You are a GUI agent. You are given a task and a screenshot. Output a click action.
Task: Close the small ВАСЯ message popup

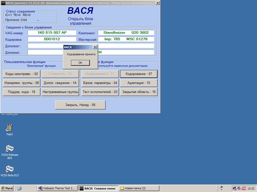coord(95,47)
